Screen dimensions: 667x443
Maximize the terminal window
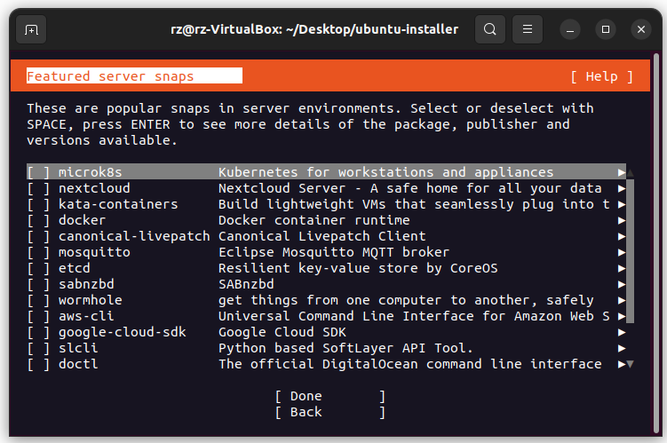pos(606,29)
